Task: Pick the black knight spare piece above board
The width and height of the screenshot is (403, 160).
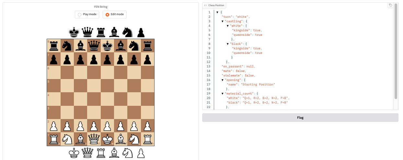Action: click(x=127, y=32)
